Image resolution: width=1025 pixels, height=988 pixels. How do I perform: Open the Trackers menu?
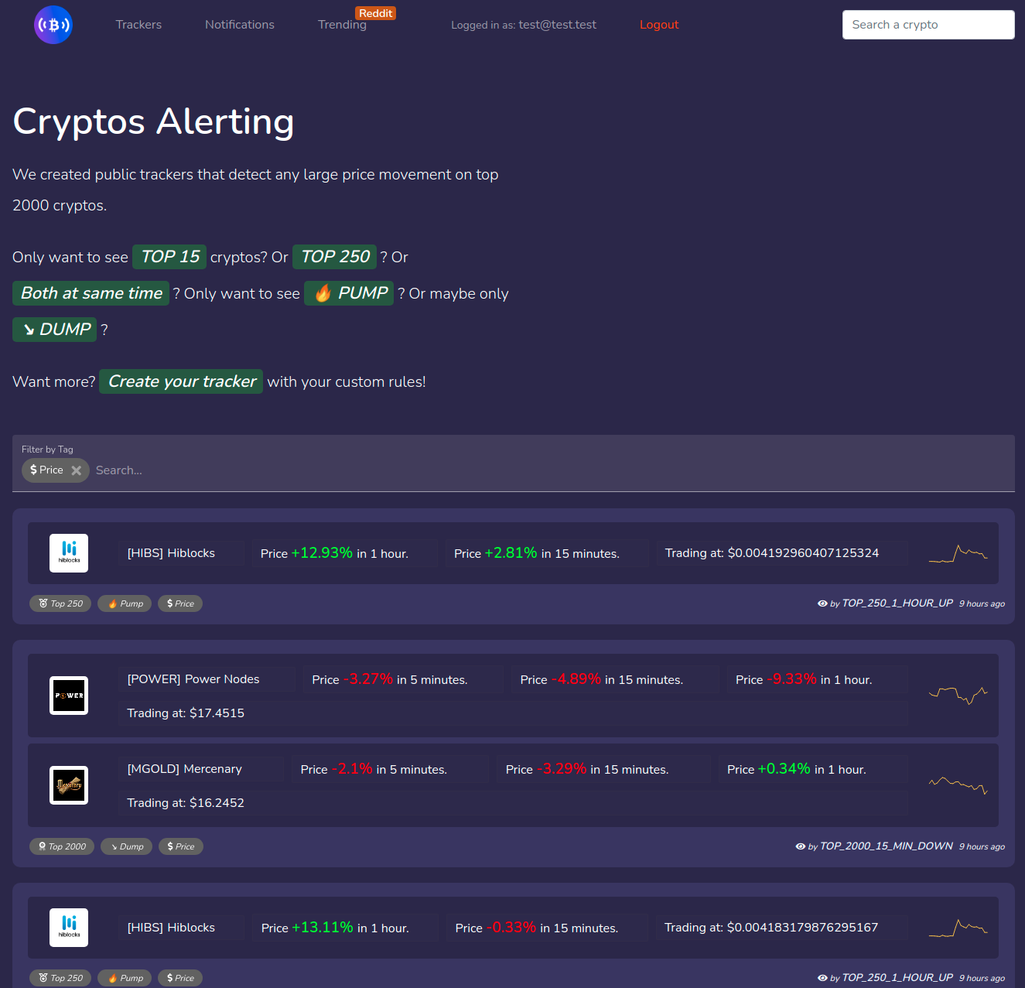(x=138, y=24)
